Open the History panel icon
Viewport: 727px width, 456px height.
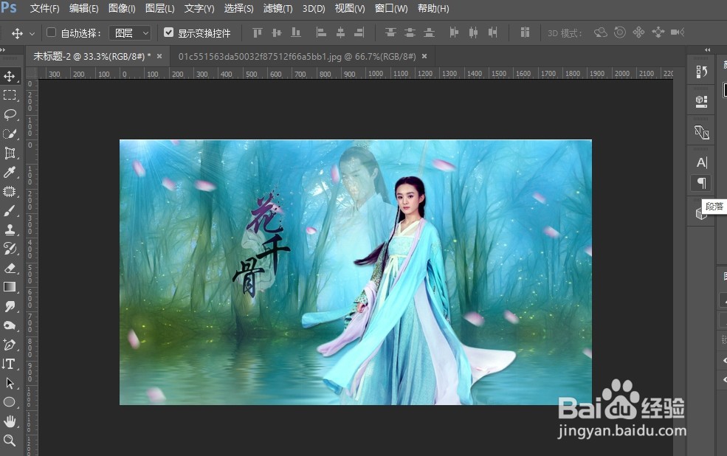tap(701, 72)
